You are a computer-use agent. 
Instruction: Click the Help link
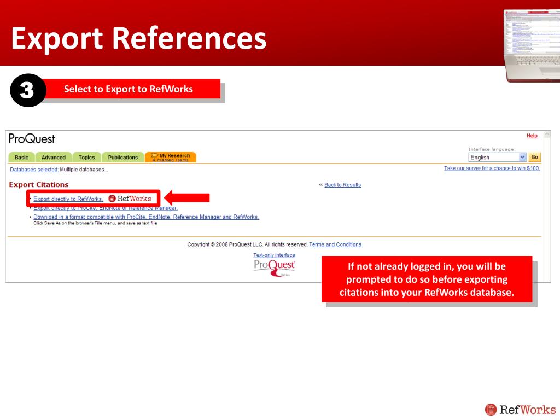coord(532,136)
